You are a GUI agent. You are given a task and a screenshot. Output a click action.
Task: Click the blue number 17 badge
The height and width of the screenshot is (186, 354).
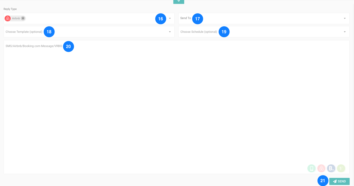pos(198,19)
